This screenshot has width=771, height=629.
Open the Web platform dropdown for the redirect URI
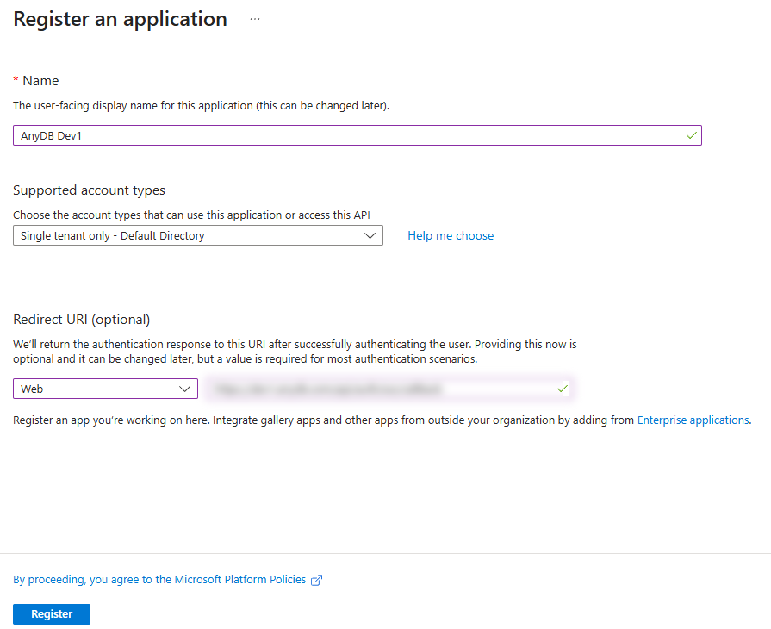click(105, 389)
